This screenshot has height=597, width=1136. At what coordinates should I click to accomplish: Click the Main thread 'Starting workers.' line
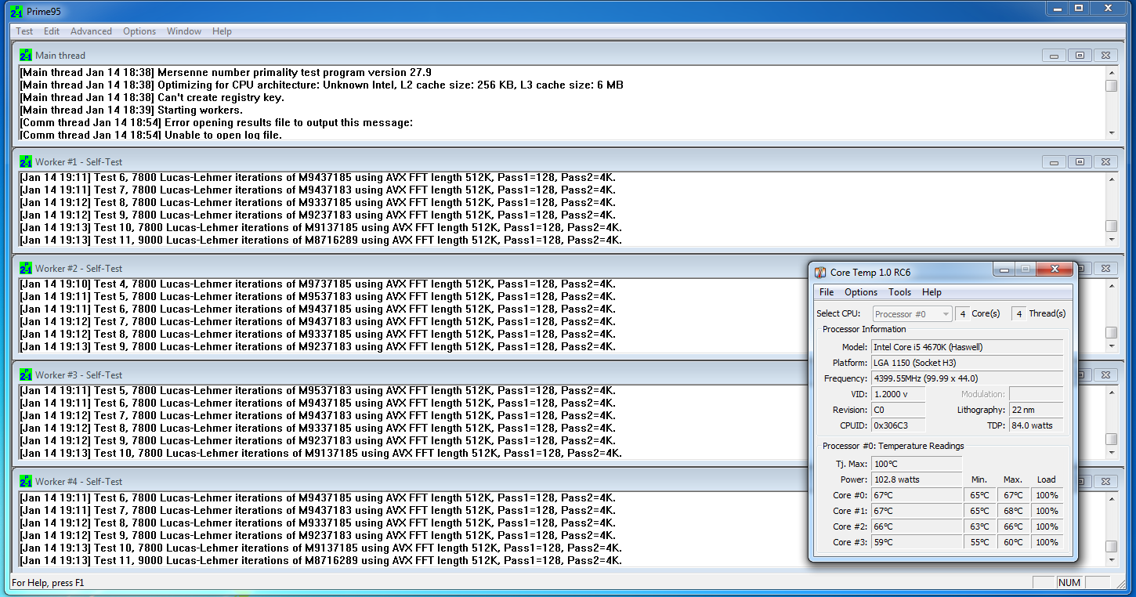point(132,110)
